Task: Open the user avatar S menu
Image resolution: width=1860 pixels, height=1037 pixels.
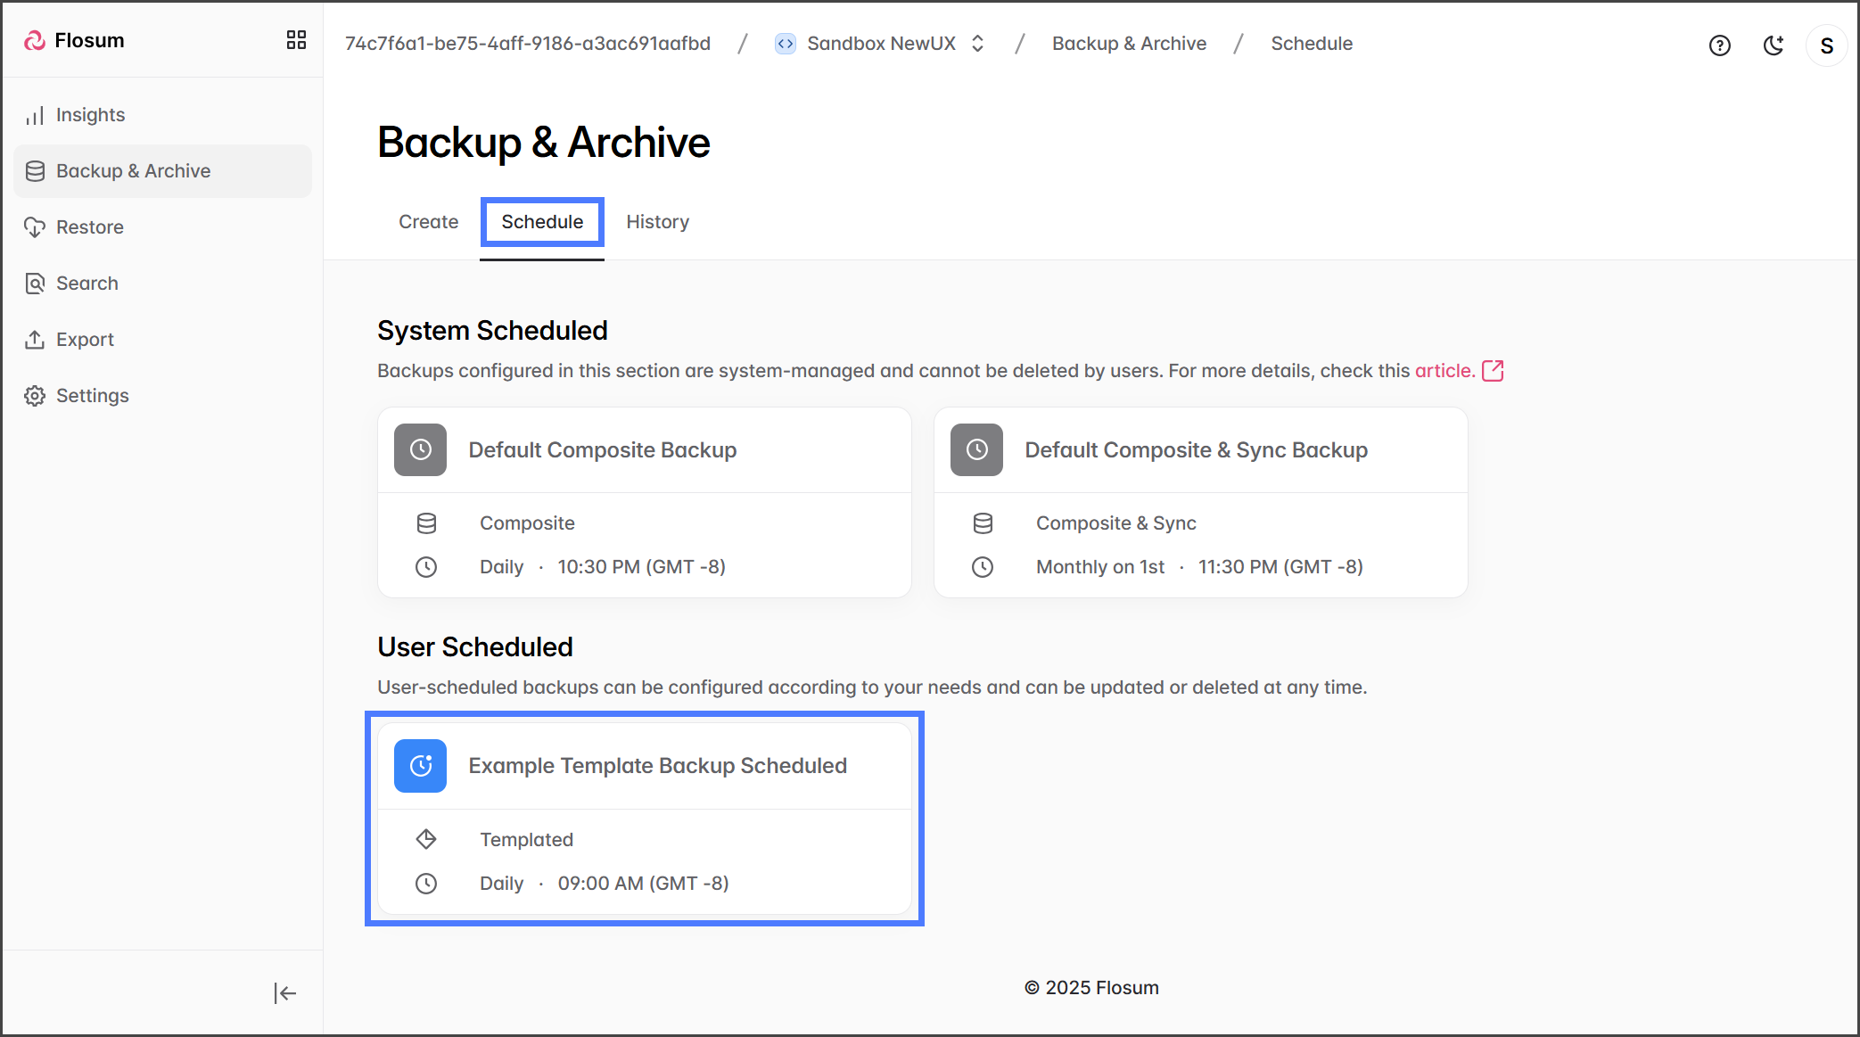Action: coord(1826,45)
